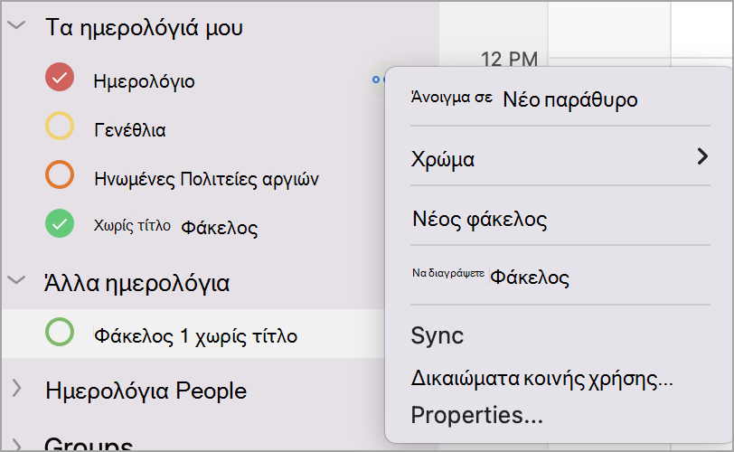Click the Φάκελος 1 χωρίς τίτλο row
734x452 pixels.
(193, 334)
